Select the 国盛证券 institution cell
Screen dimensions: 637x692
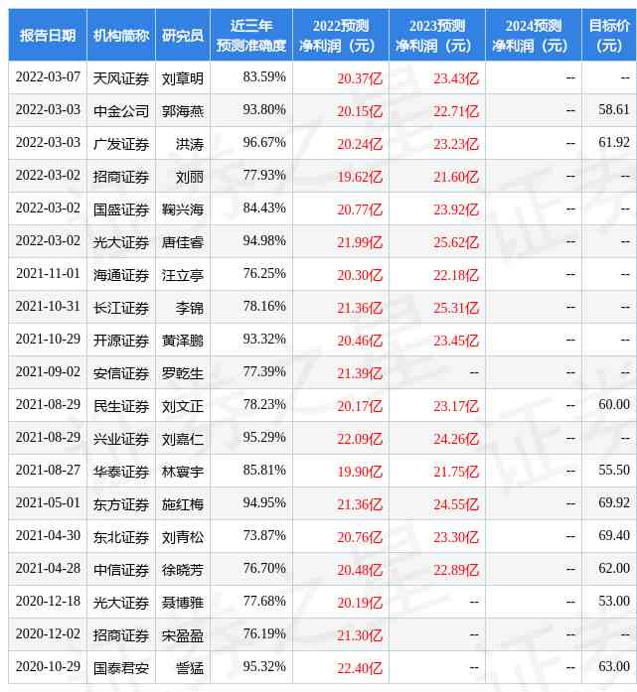click(121, 209)
